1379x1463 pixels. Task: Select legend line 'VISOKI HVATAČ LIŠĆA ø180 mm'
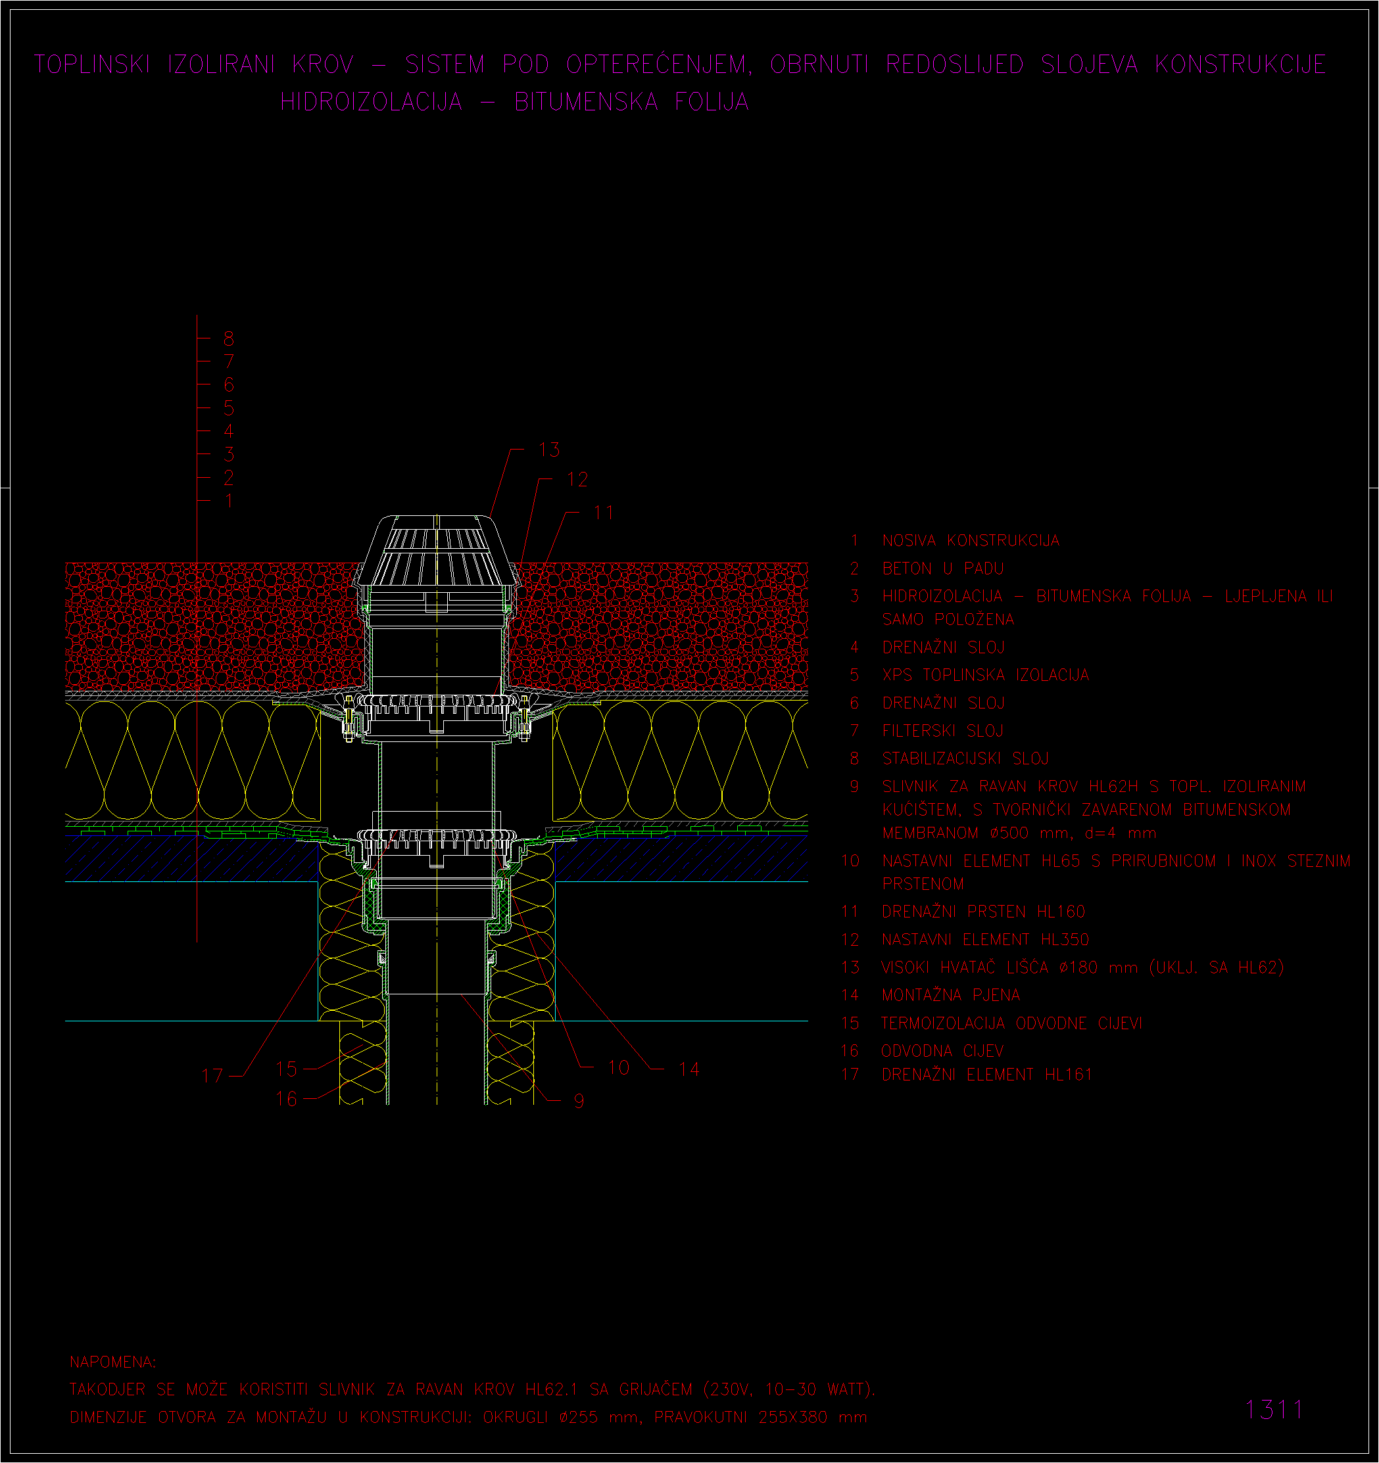point(1082,967)
